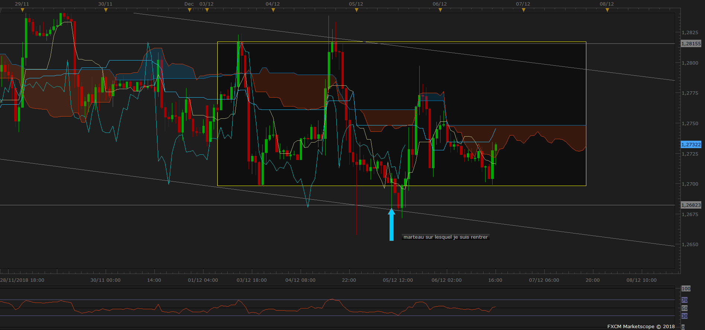
Task: Click the 07/12 day marker triangle
Action: click(x=523, y=10)
